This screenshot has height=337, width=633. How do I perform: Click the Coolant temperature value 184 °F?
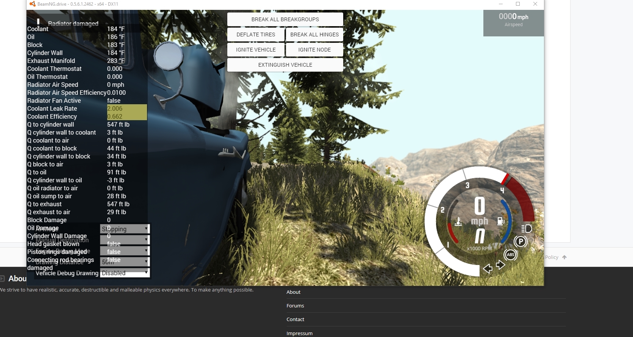(x=116, y=29)
